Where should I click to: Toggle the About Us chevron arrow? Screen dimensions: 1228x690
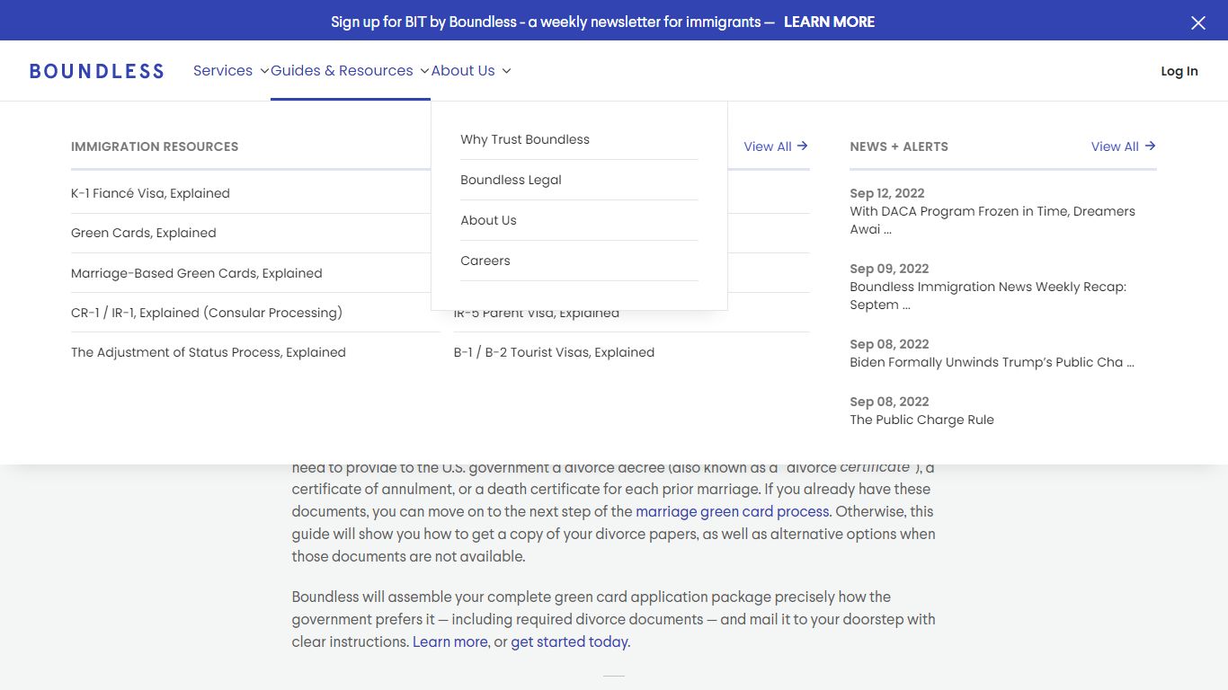tap(506, 71)
